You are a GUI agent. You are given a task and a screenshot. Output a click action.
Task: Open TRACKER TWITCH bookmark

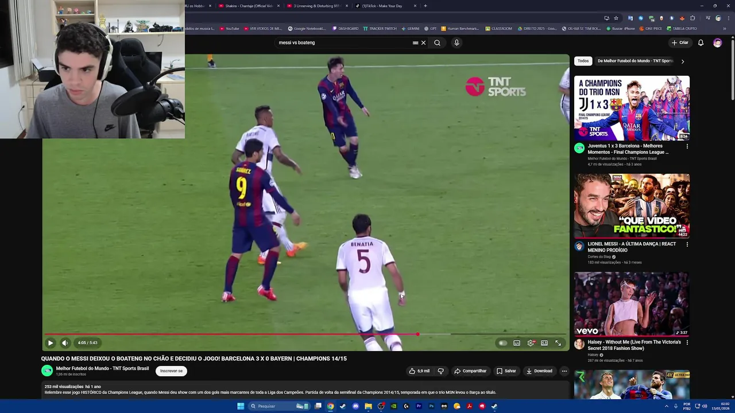tap(380, 28)
